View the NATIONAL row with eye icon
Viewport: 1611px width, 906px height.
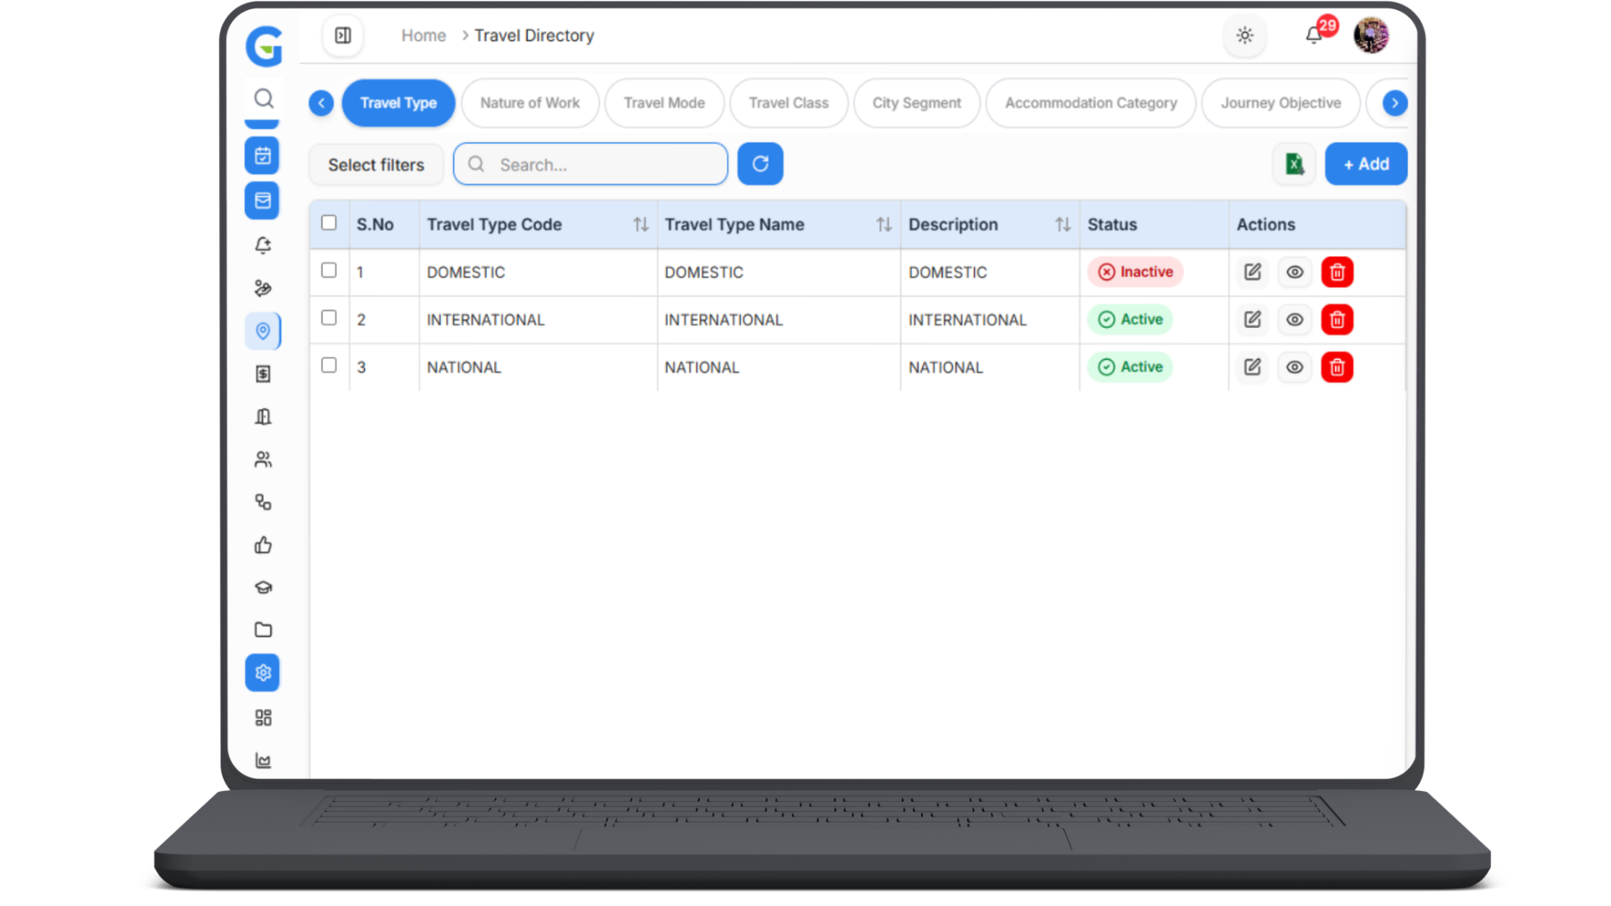1295,367
